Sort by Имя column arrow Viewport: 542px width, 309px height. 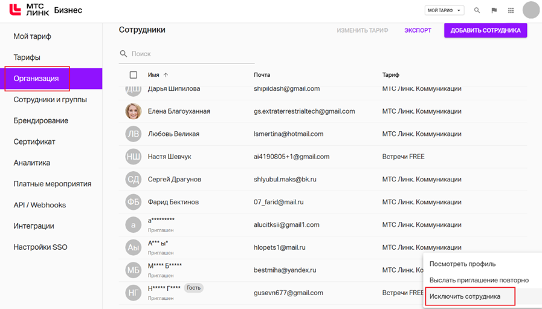click(166, 75)
